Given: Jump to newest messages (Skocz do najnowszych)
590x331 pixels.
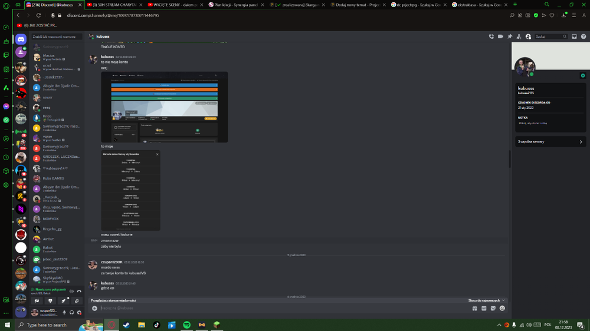Looking at the screenshot, I should 486,300.
